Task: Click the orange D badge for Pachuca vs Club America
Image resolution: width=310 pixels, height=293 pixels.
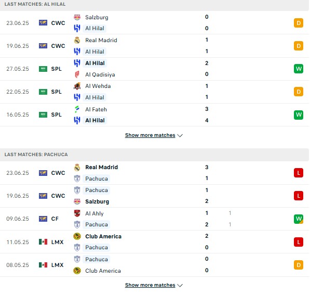Action: [x=299, y=265]
